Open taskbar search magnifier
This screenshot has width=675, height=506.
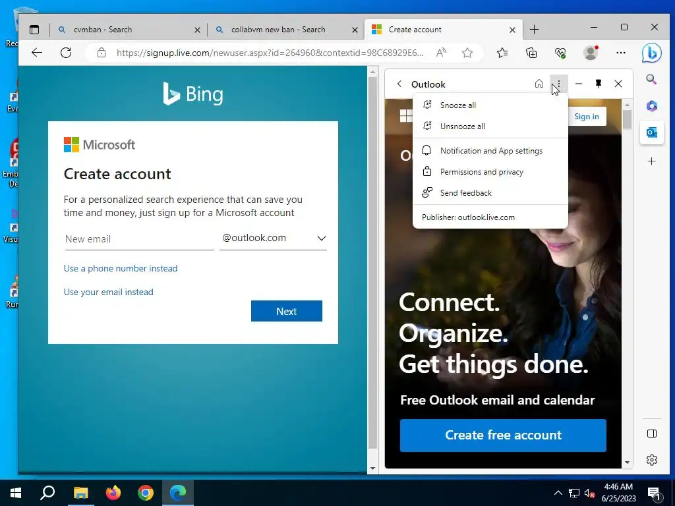pyautogui.click(x=47, y=493)
